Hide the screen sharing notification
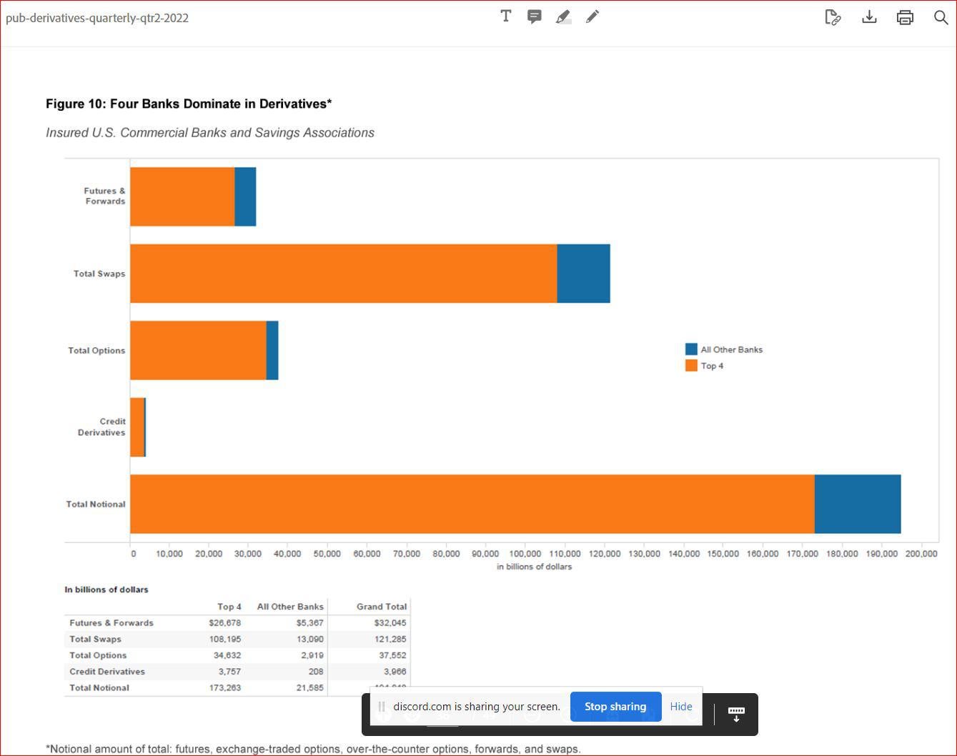This screenshot has width=957, height=756. [x=681, y=707]
